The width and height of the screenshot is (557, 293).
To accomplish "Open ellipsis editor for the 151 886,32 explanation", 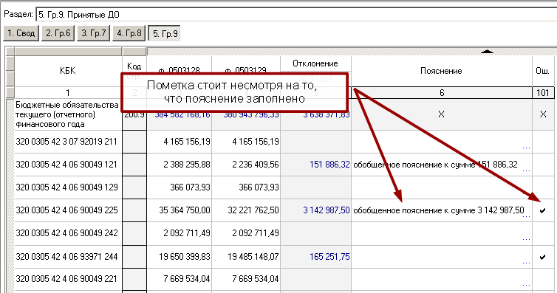I will (x=527, y=170).
